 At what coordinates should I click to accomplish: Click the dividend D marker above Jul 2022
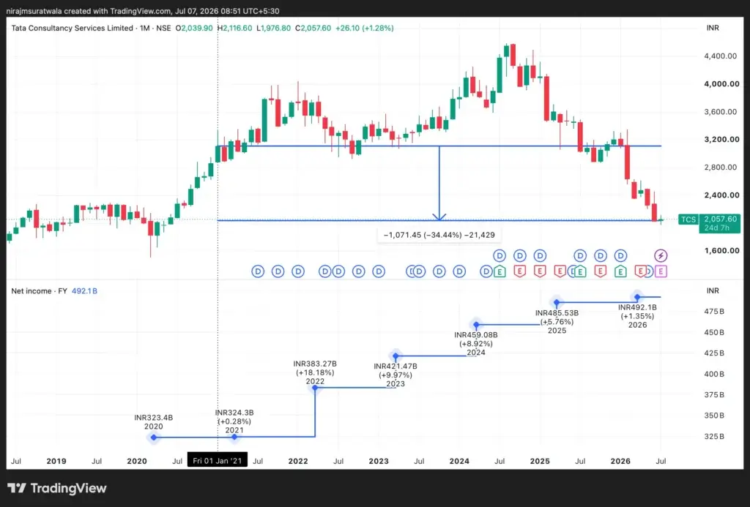tap(338, 271)
